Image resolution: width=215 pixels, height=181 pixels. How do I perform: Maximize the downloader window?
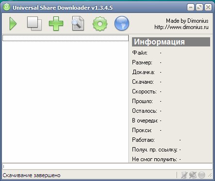[199, 7]
